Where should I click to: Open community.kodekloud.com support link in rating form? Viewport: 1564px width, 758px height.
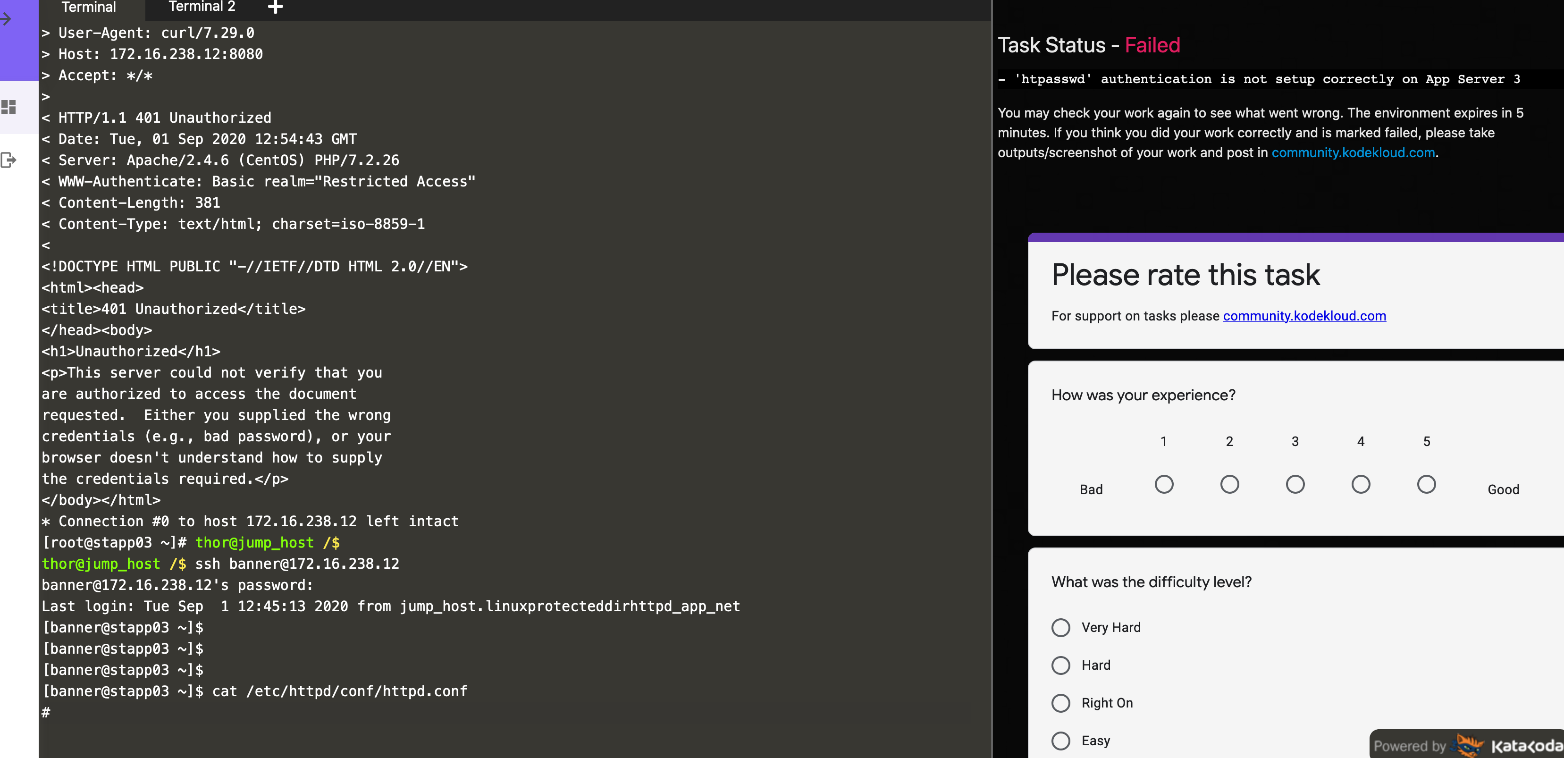(1304, 316)
